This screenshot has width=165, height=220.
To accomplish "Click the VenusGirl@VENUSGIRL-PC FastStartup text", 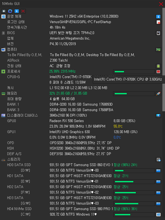I will [x=80, y=22].
